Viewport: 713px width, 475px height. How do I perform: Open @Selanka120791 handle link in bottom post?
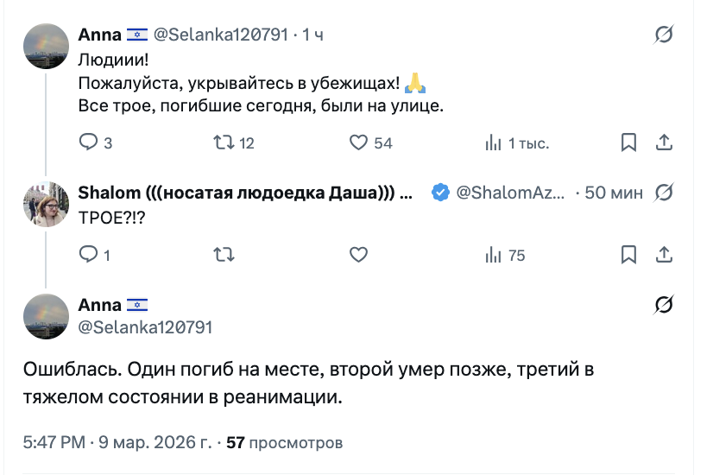tap(145, 327)
